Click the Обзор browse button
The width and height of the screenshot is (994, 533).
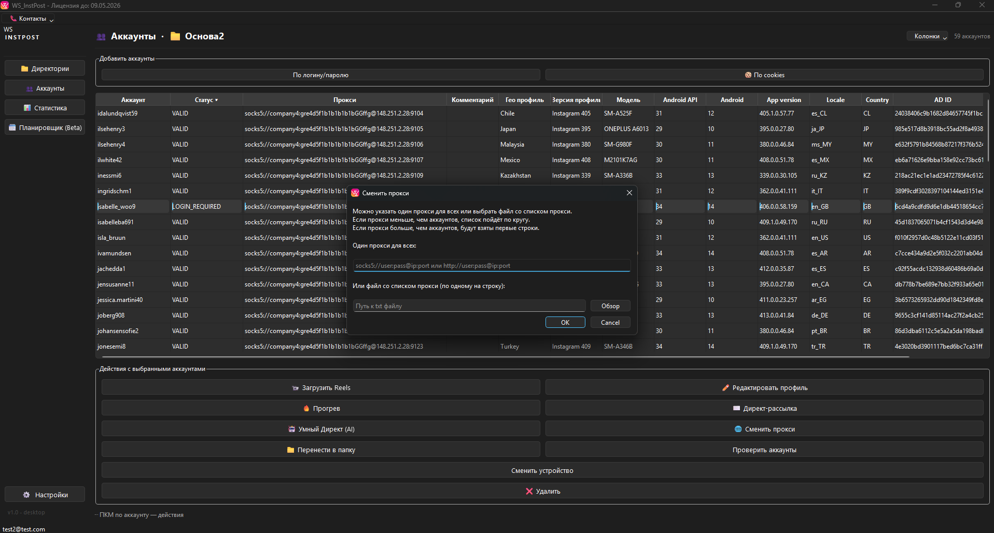tap(610, 306)
